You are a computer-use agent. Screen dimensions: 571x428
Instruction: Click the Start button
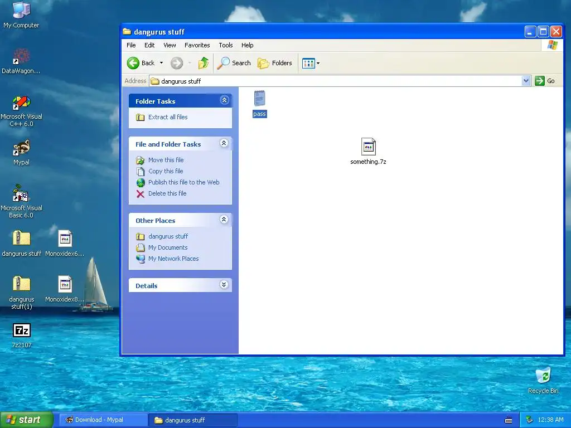pyautogui.click(x=27, y=420)
